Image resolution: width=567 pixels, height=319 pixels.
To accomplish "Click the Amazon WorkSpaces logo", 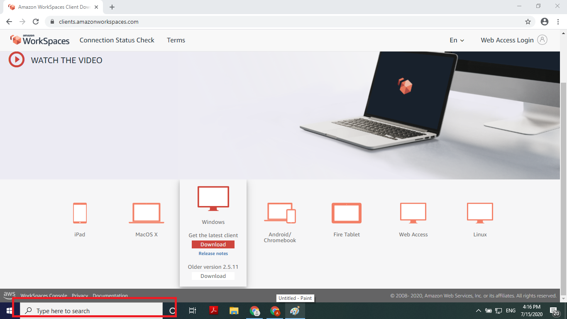I will 40,40.
